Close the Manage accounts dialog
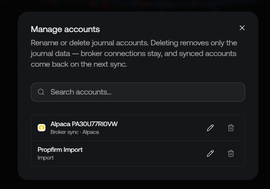270x189 pixels. point(242,28)
